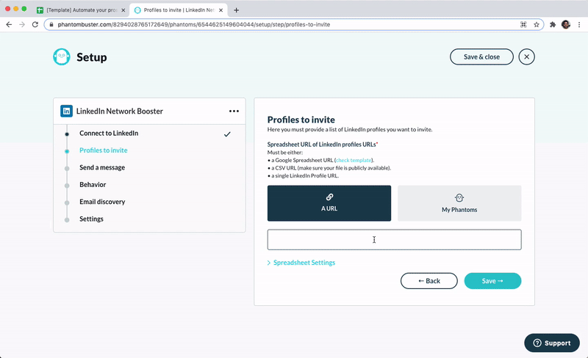The image size is (588, 358).
Task: Select the My Phantoms option
Action: click(x=459, y=203)
